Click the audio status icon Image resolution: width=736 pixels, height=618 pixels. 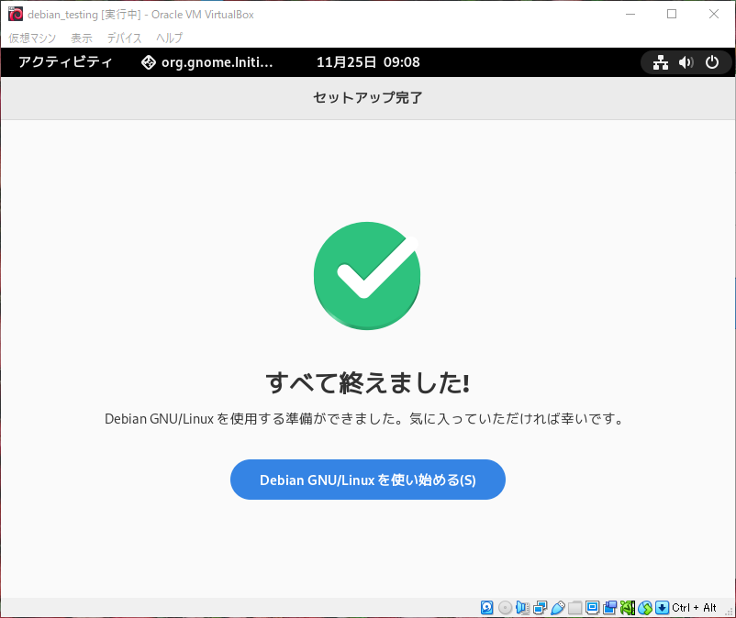[522, 608]
